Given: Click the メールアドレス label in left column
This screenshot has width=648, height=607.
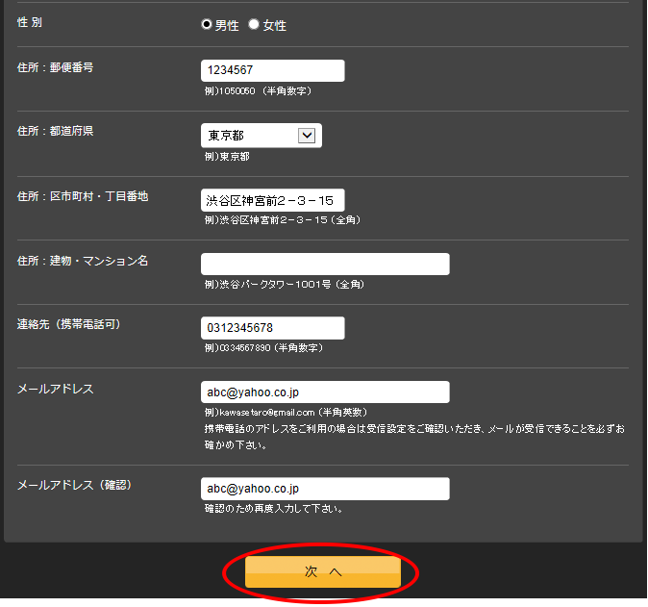Looking at the screenshot, I should coord(56,389).
